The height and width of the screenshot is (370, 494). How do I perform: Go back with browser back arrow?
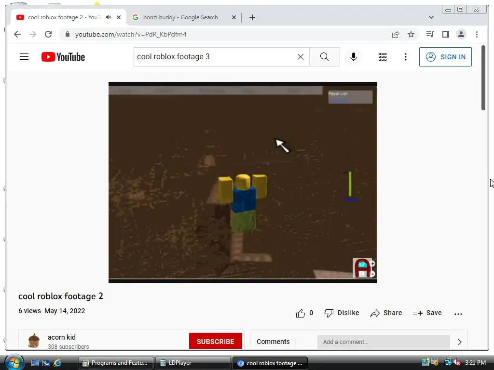(x=17, y=34)
